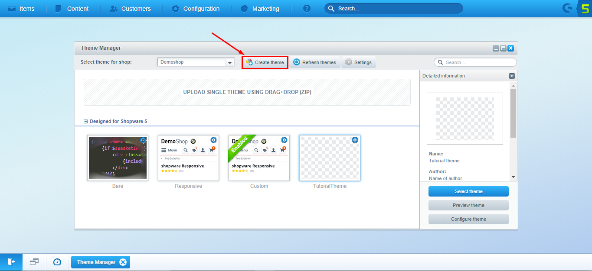Maximize the Theme Manager window
This screenshot has height=271, width=592.
click(503, 48)
